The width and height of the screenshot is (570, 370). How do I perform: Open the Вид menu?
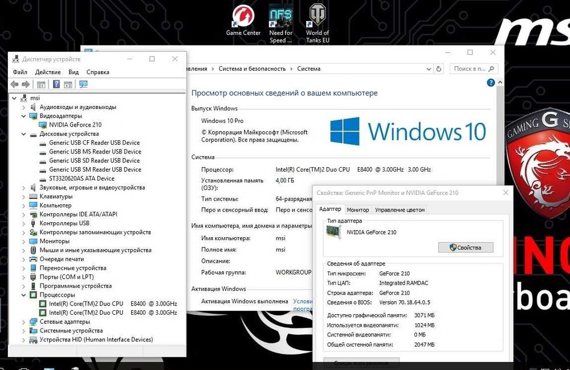(x=74, y=72)
